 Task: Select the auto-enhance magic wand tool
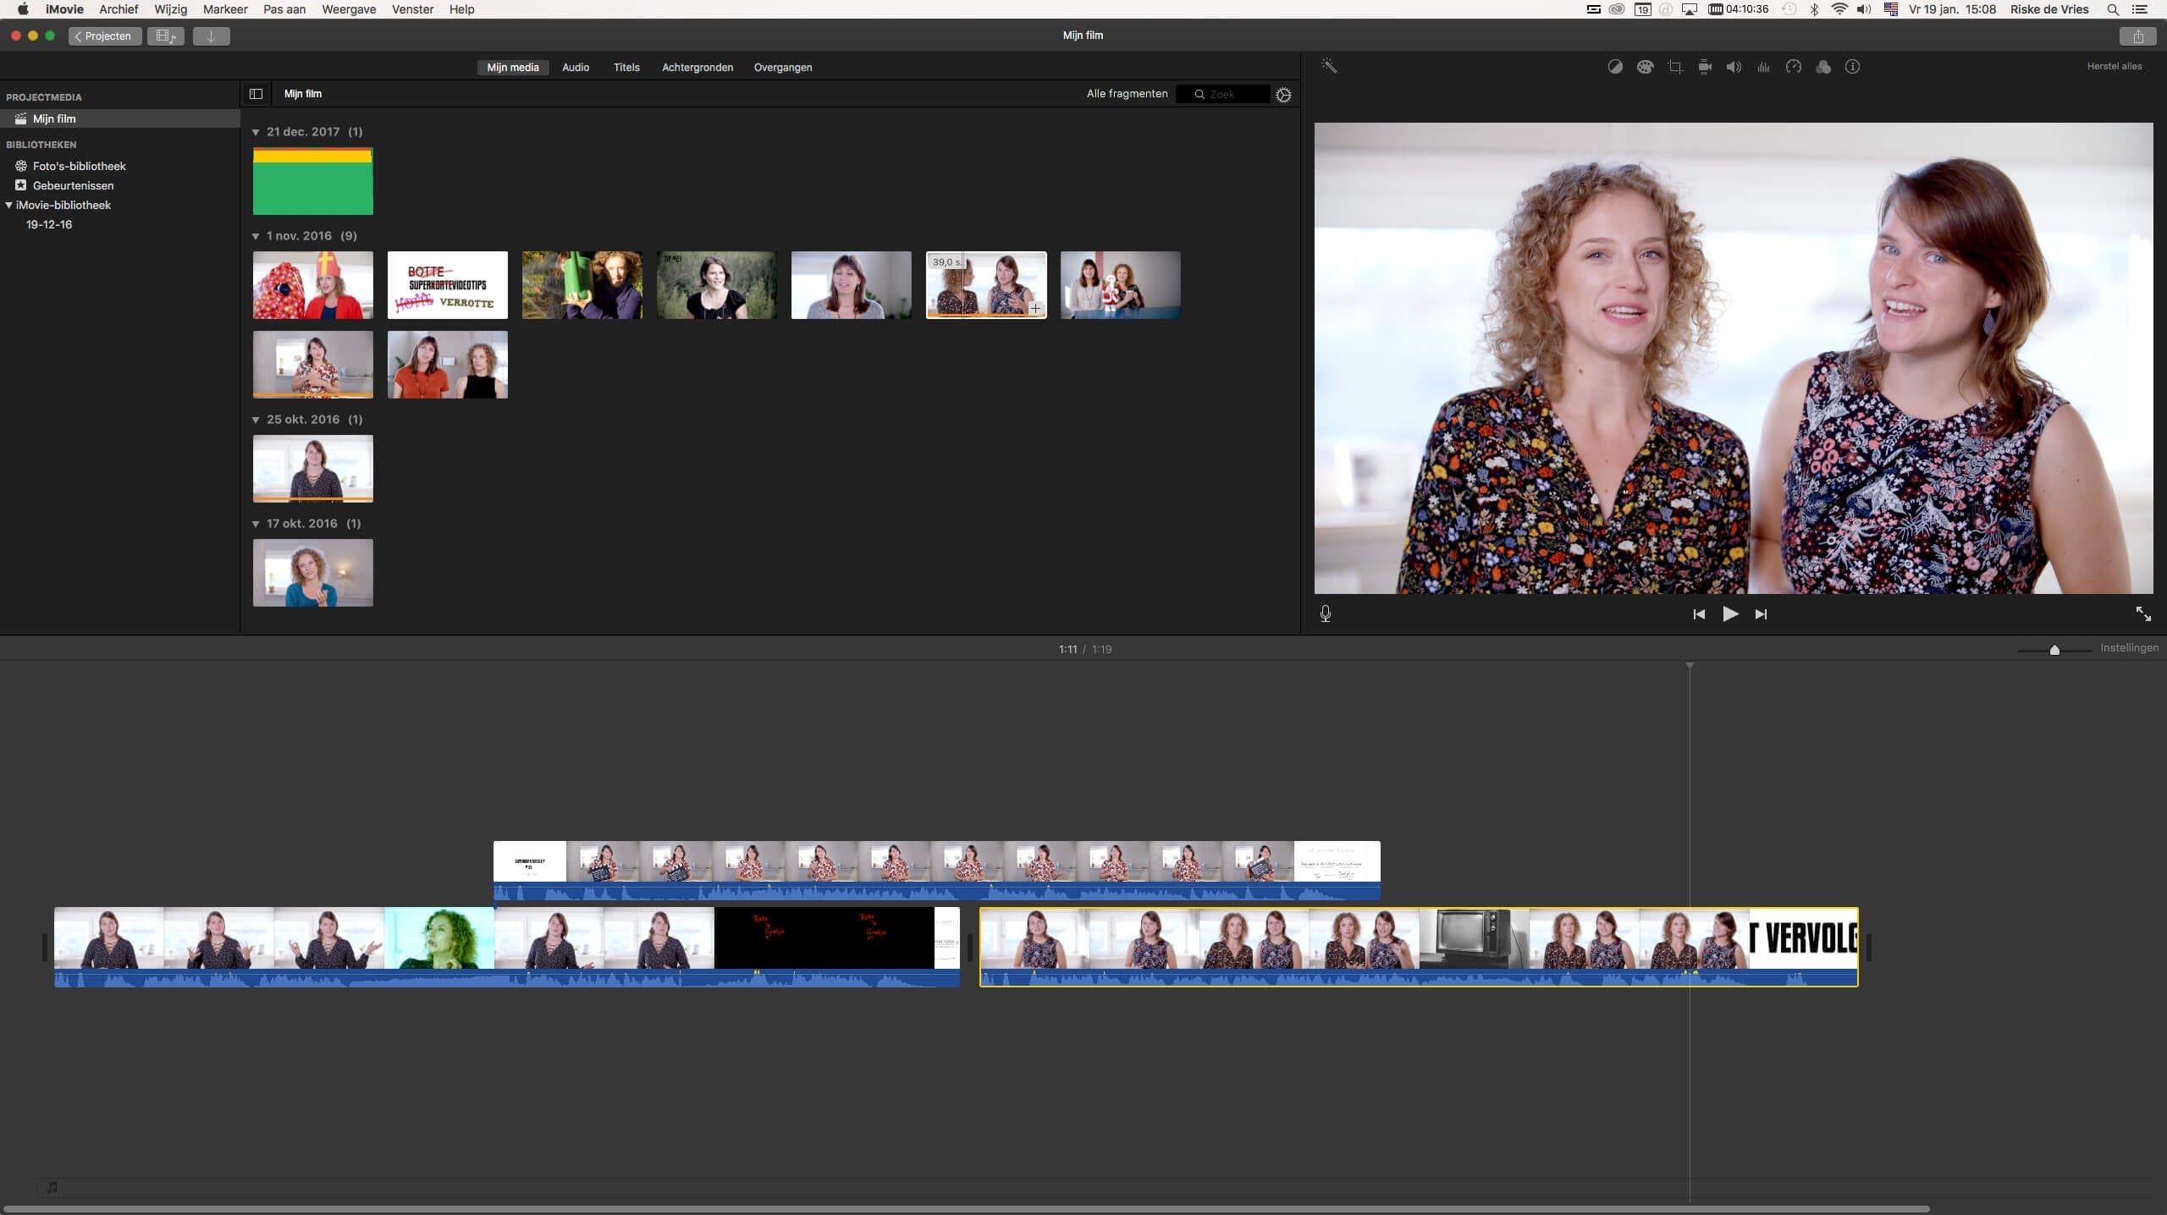point(1330,66)
